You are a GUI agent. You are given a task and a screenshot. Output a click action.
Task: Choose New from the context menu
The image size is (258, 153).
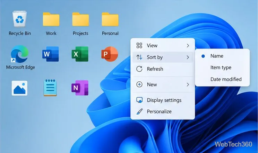click(x=163, y=84)
